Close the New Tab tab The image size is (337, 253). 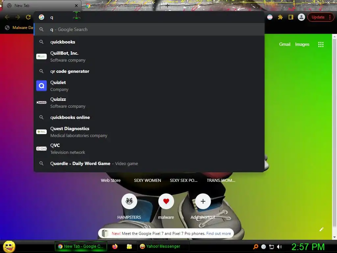click(76, 6)
